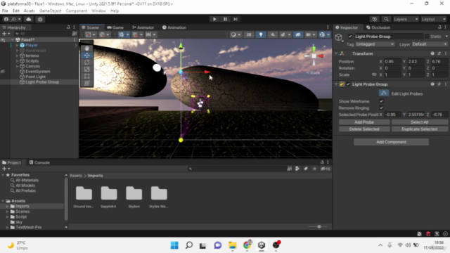Expand the Canvas object in Hierarchy
The image size is (450, 253).
17,66
